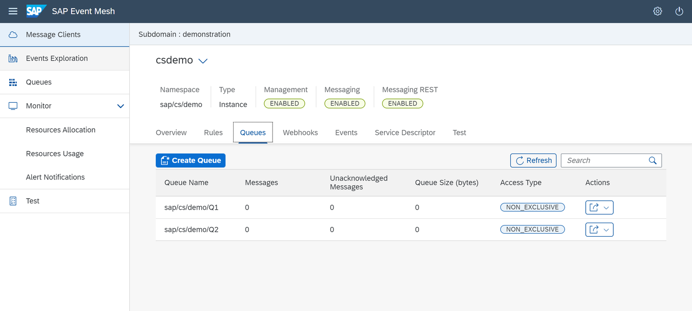Viewport: 692px width, 311px height.
Task: Click the Management ENABLED status badge
Action: pos(284,103)
